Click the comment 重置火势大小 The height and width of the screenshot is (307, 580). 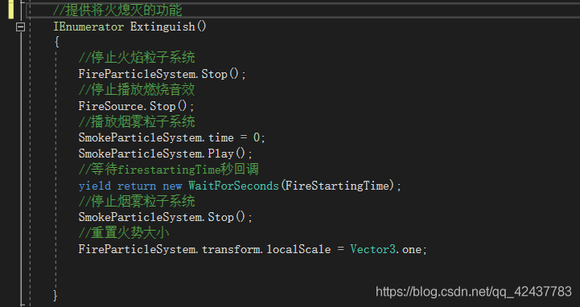(x=124, y=233)
